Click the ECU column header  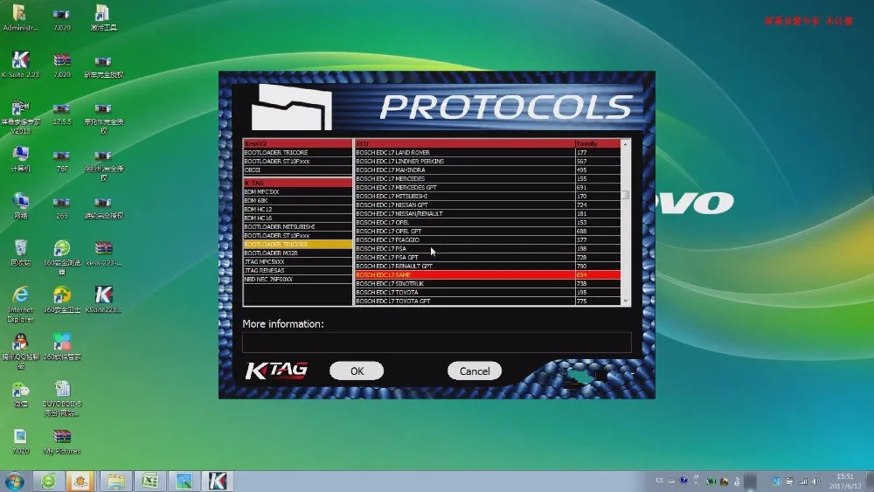(x=465, y=144)
